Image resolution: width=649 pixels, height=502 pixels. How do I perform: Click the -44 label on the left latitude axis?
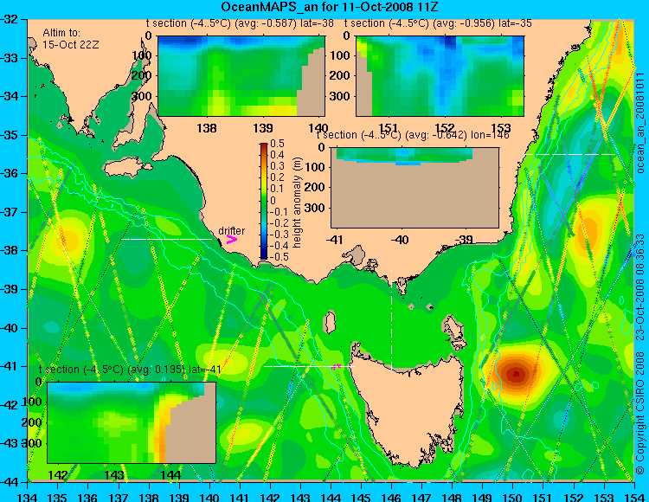click(10, 482)
